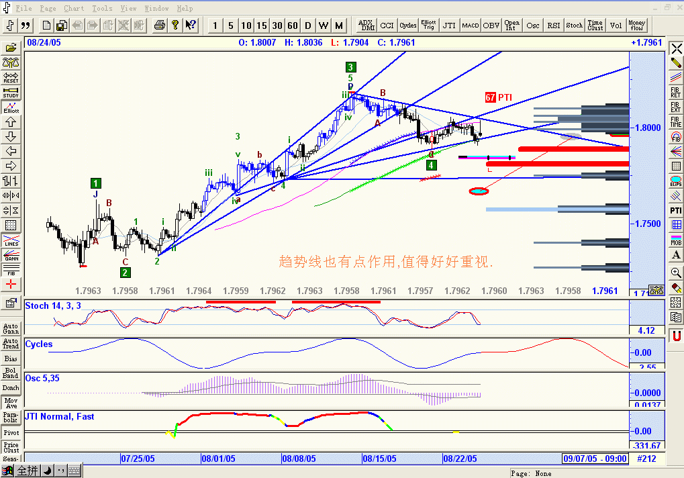Select the 15-minute timeframe button
The width and height of the screenshot is (684, 478).
click(x=262, y=26)
